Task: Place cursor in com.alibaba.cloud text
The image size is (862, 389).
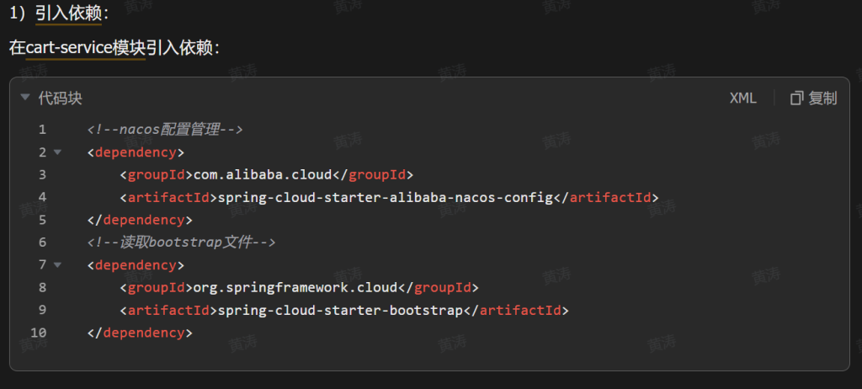Action: 263,175
